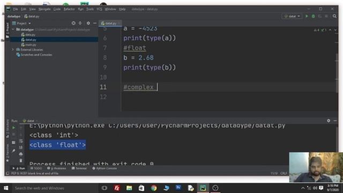The width and height of the screenshot is (343, 193).
Task: Open run configuration dropdown datat
Action: 292,16
